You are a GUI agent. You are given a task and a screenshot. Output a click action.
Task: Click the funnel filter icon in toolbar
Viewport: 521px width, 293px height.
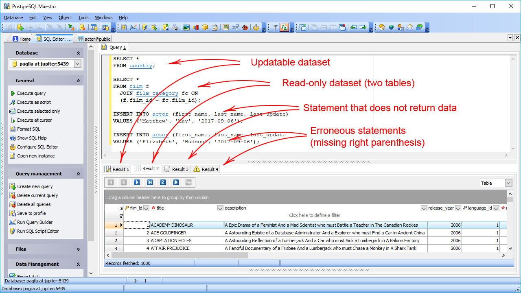[275, 28]
